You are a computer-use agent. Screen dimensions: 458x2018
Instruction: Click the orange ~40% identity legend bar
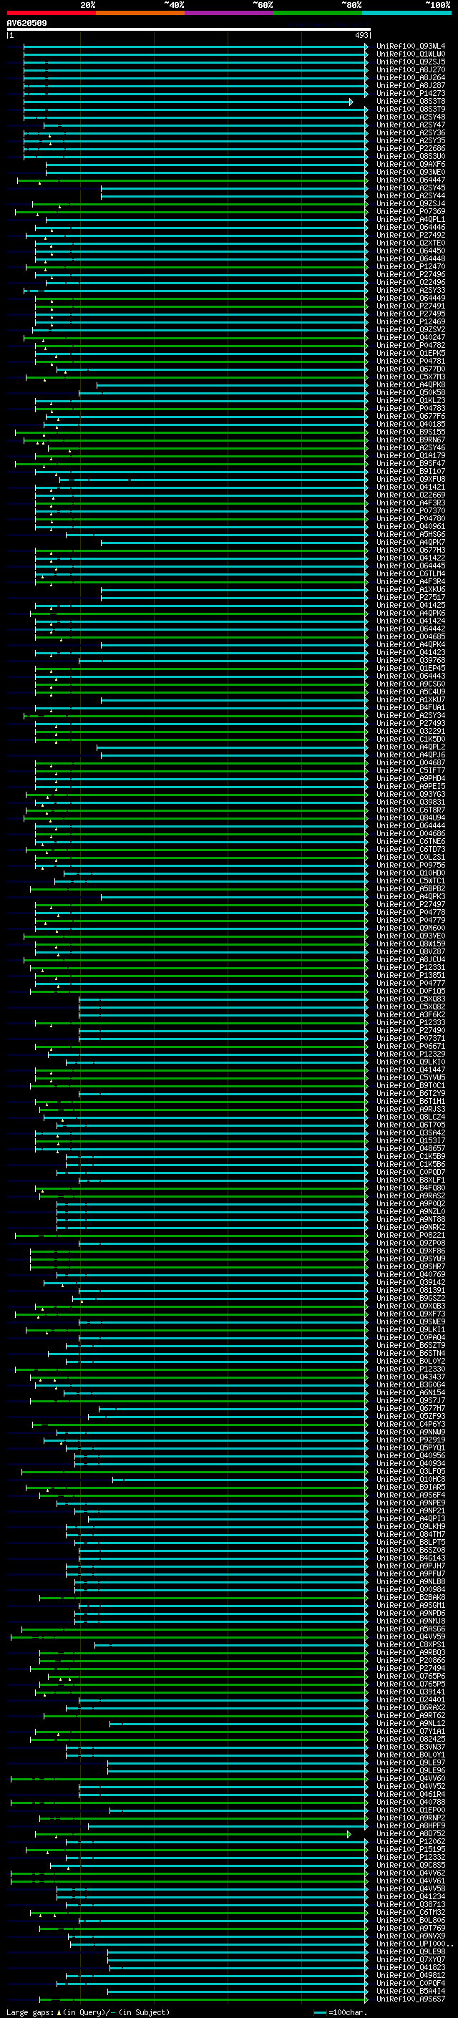[140, 13]
